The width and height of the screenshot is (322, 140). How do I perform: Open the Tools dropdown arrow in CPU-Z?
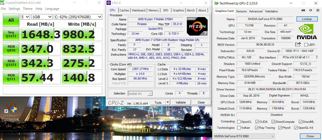click(x=168, y=102)
